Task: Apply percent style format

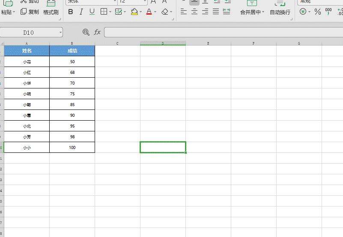Action: [318, 12]
